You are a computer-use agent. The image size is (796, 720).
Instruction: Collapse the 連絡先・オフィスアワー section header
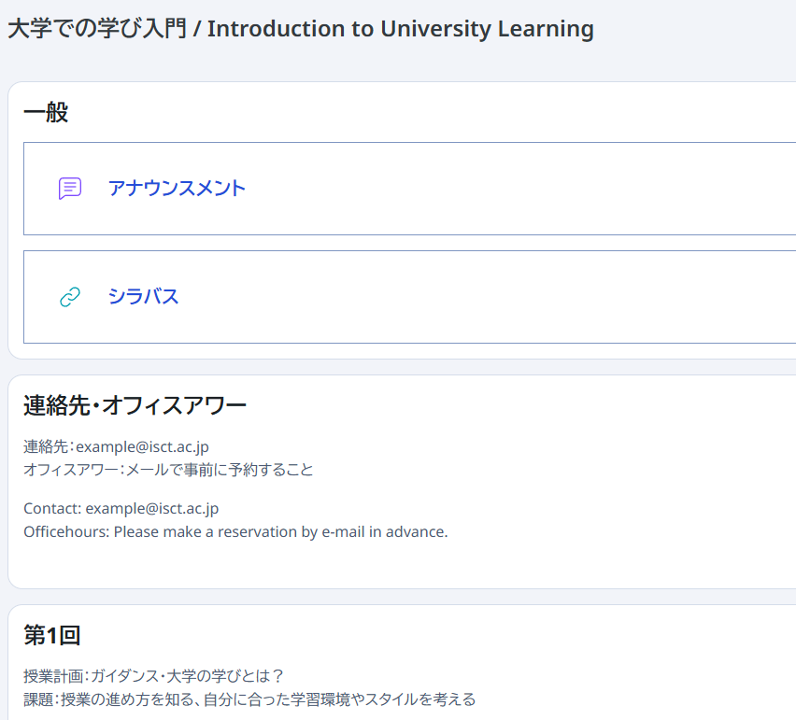pos(134,404)
